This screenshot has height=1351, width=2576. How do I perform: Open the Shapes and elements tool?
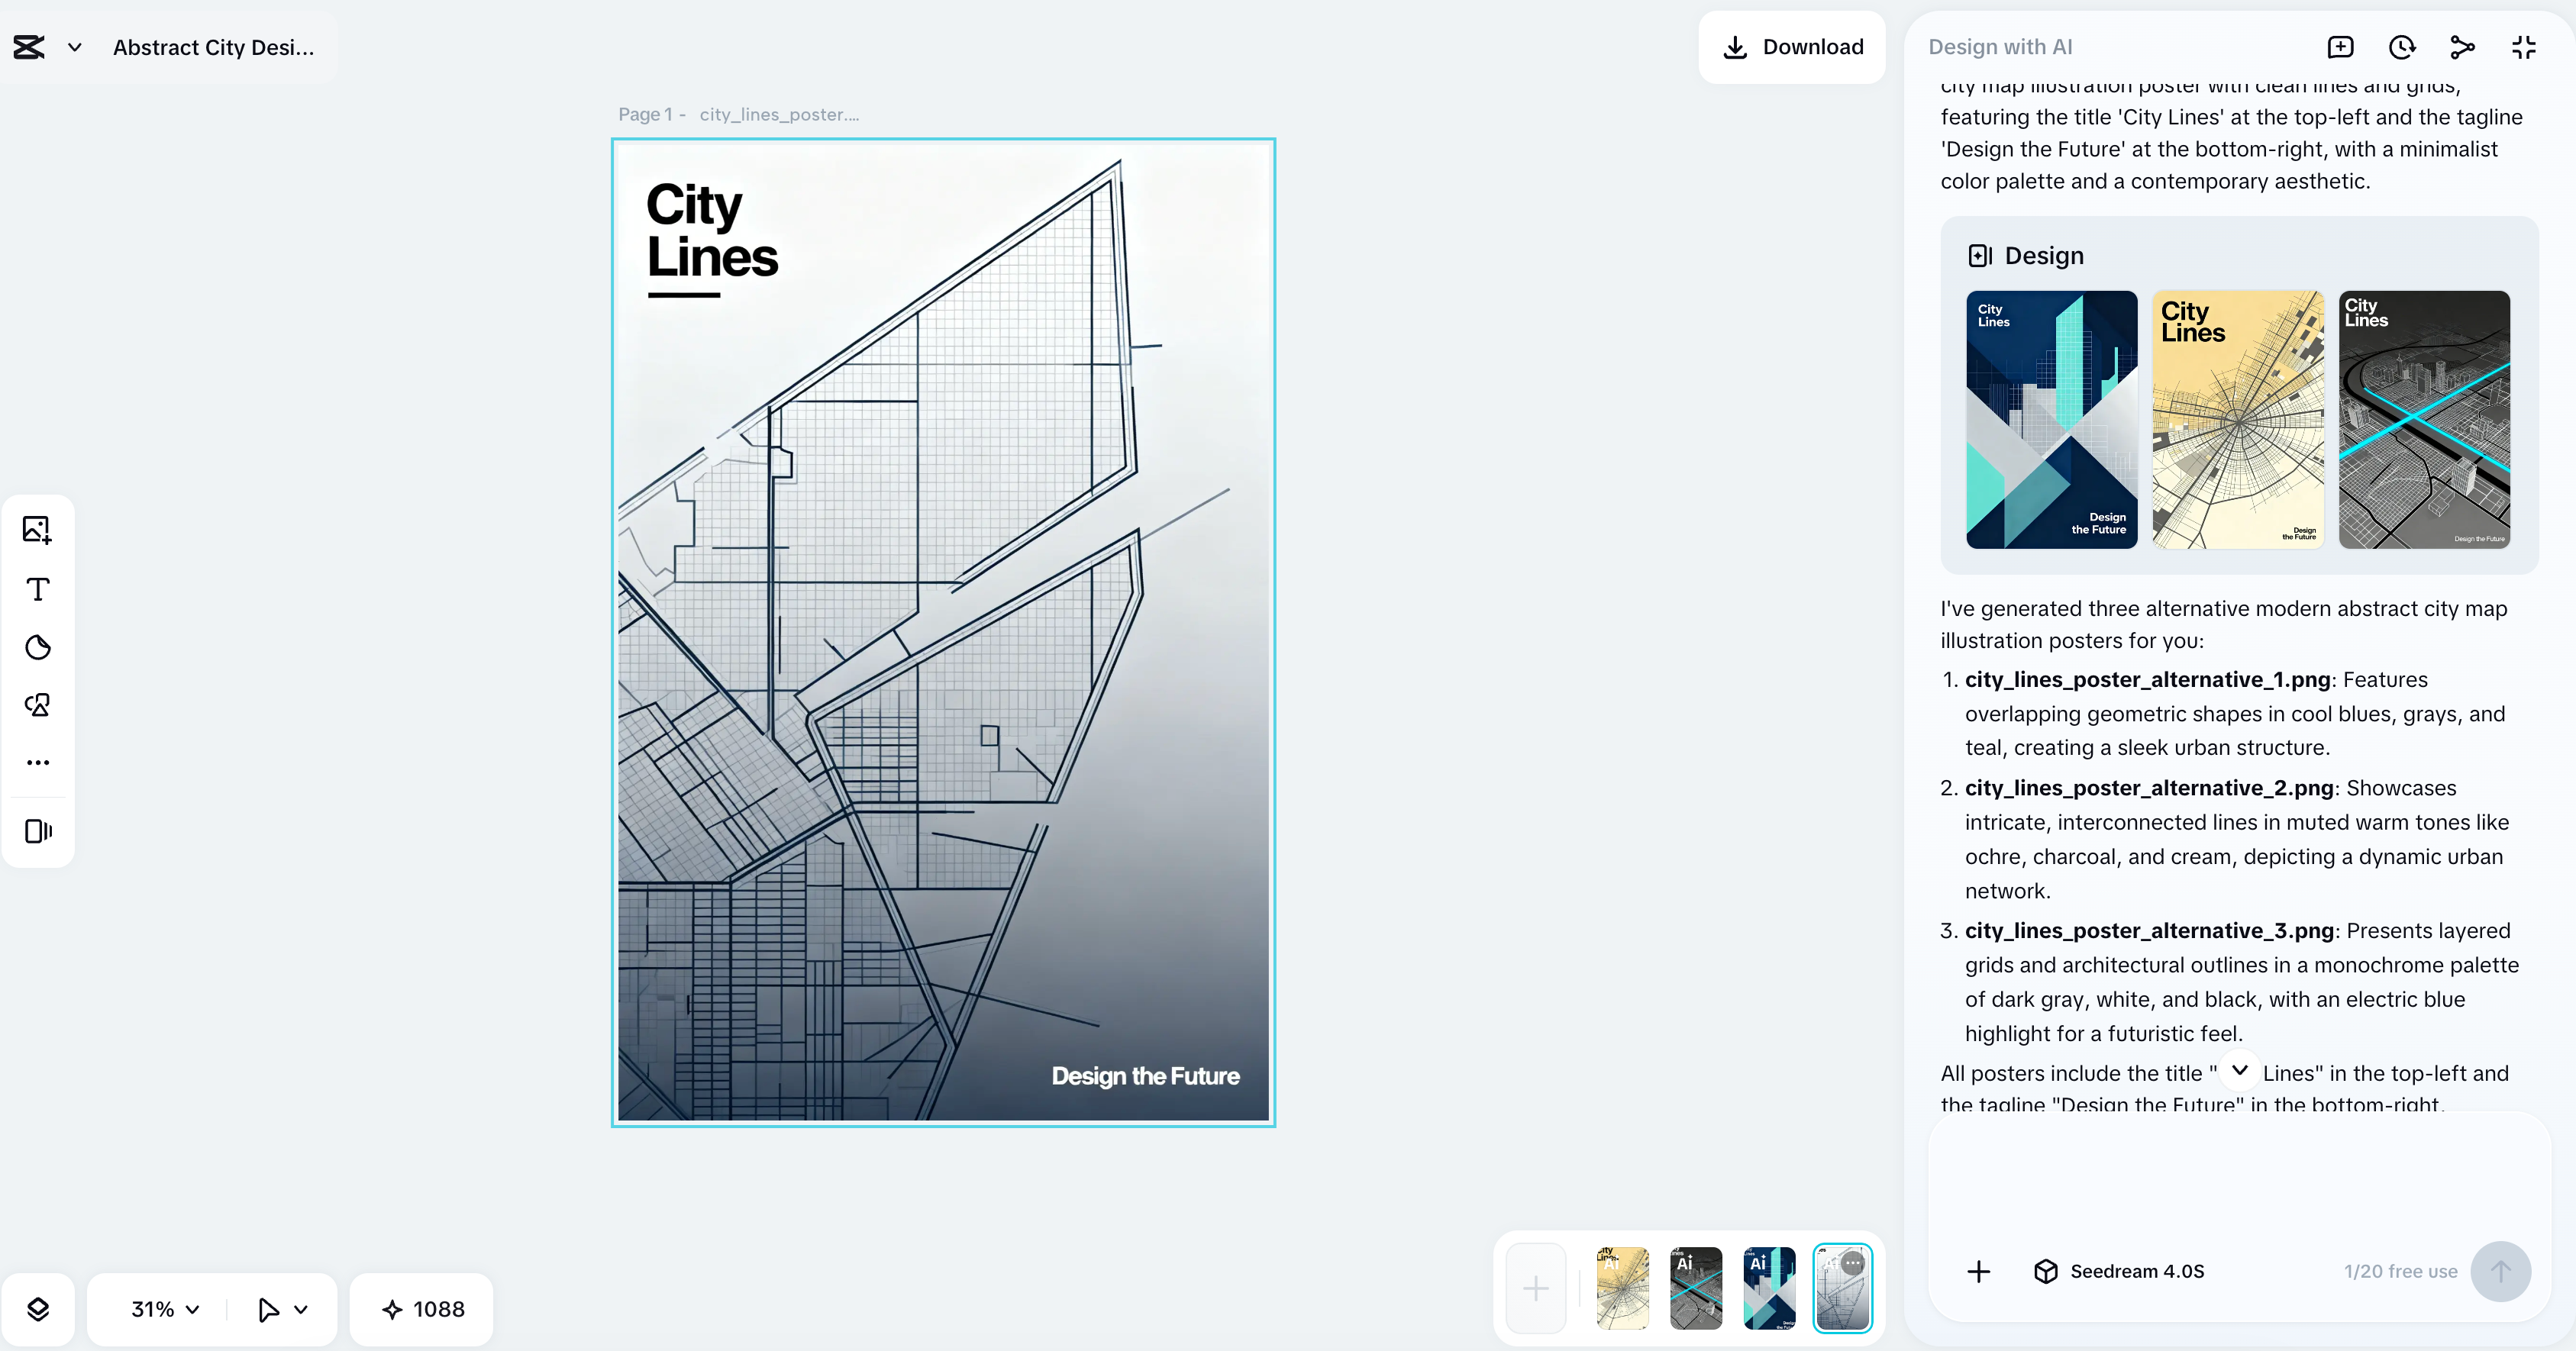click(x=37, y=704)
